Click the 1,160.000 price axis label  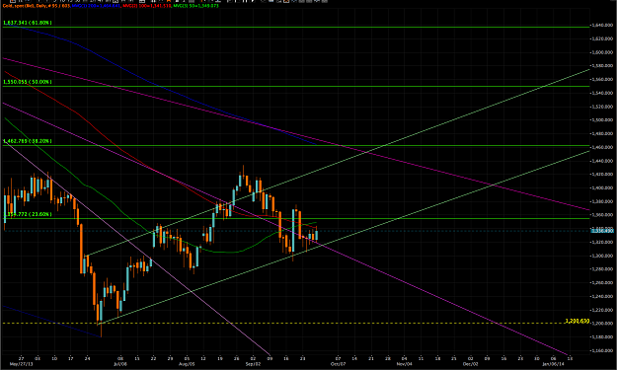[602, 350]
